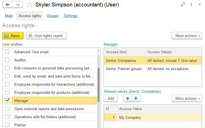Enable the Auditor profile checkbox
The height and width of the screenshot is (128, 205).
(x=7, y=60)
